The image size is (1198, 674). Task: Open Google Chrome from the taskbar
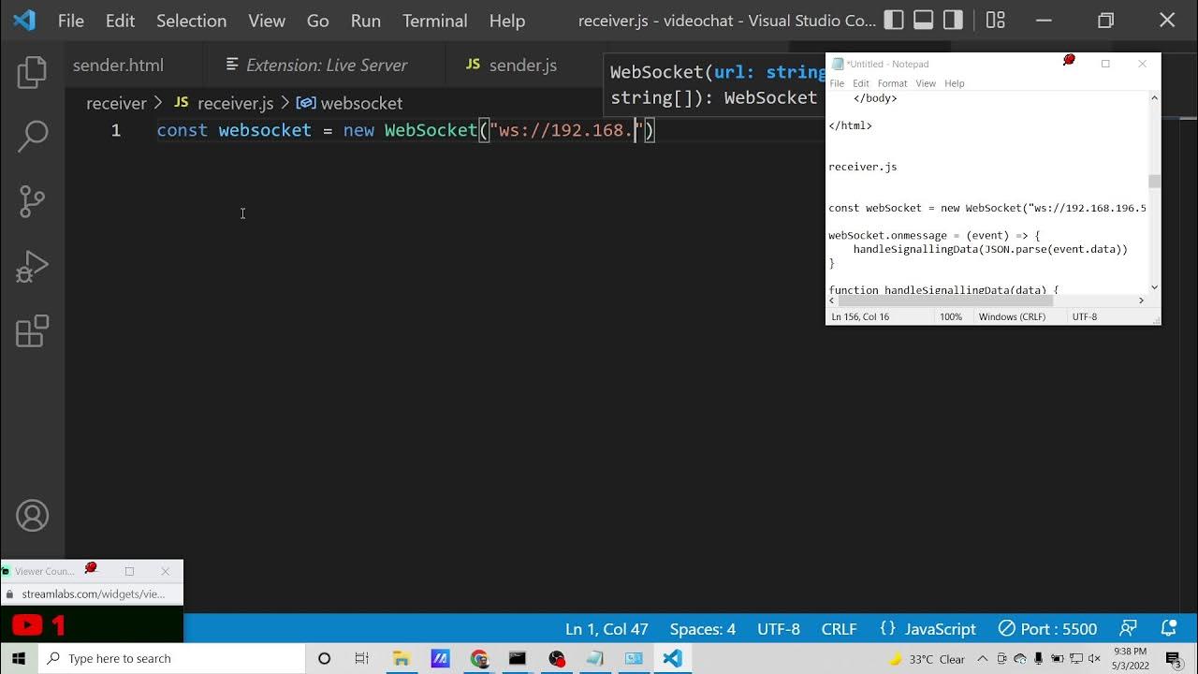coord(479,659)
